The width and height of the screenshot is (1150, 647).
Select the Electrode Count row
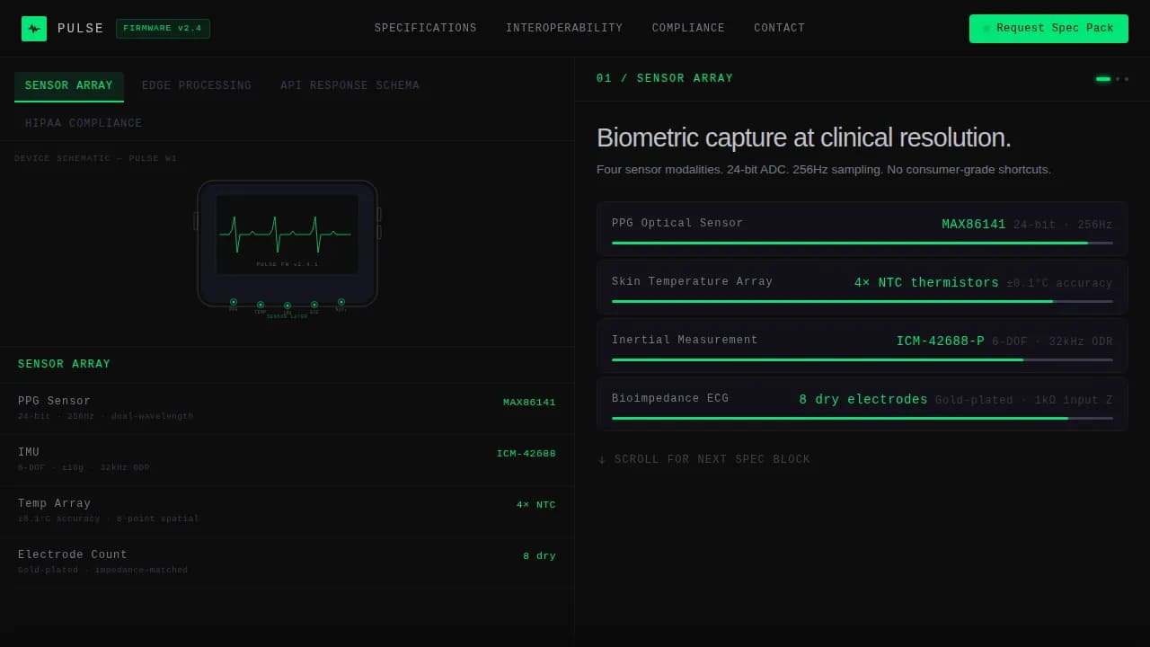[287, 563]
